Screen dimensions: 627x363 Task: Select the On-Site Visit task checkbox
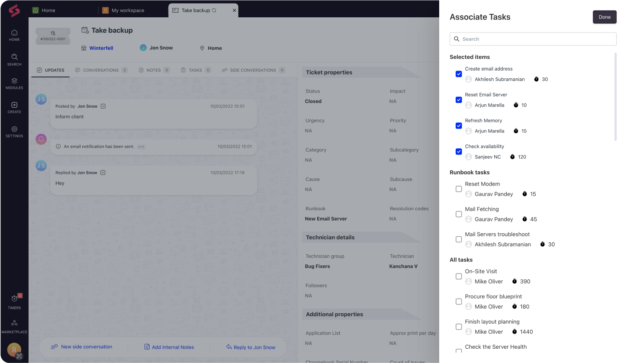point(459,276)
